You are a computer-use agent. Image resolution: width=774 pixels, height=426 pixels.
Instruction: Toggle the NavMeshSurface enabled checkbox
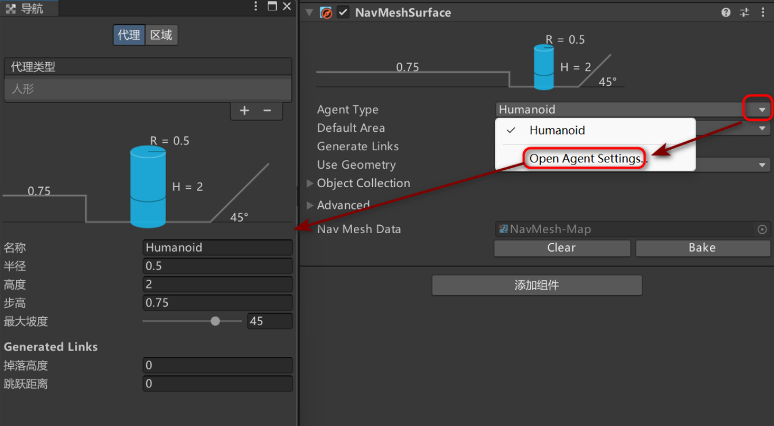[x=343, y=13]
